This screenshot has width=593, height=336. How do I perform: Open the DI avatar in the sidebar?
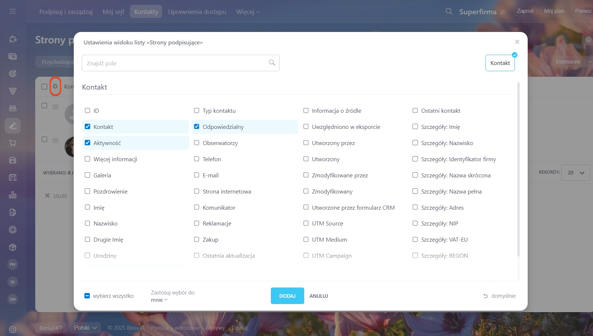point(12,282)
